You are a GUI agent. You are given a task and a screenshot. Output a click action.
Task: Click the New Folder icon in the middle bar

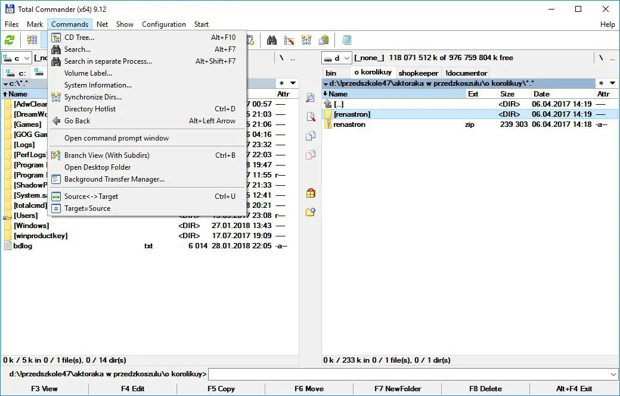tap(311, 212)
